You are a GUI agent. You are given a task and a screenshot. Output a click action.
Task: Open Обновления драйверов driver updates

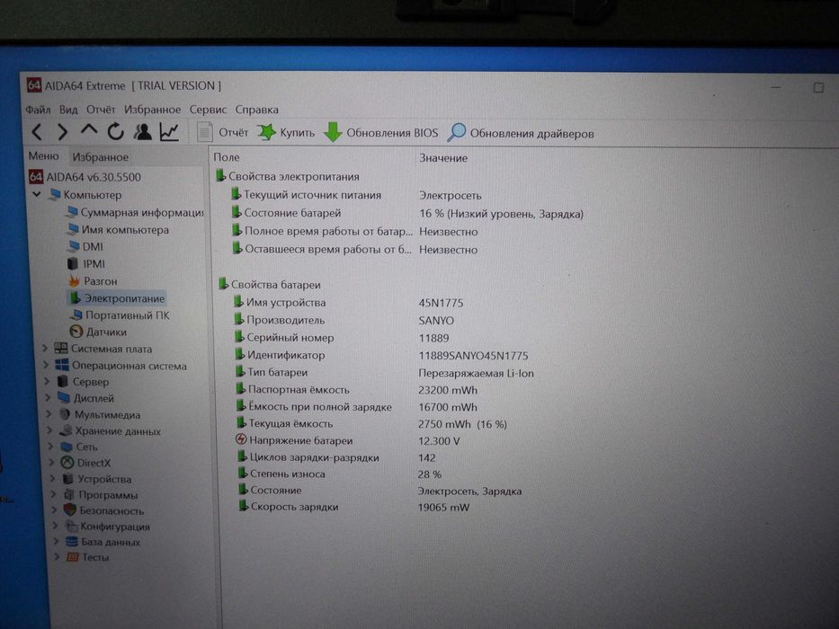(x=521, y=133)
